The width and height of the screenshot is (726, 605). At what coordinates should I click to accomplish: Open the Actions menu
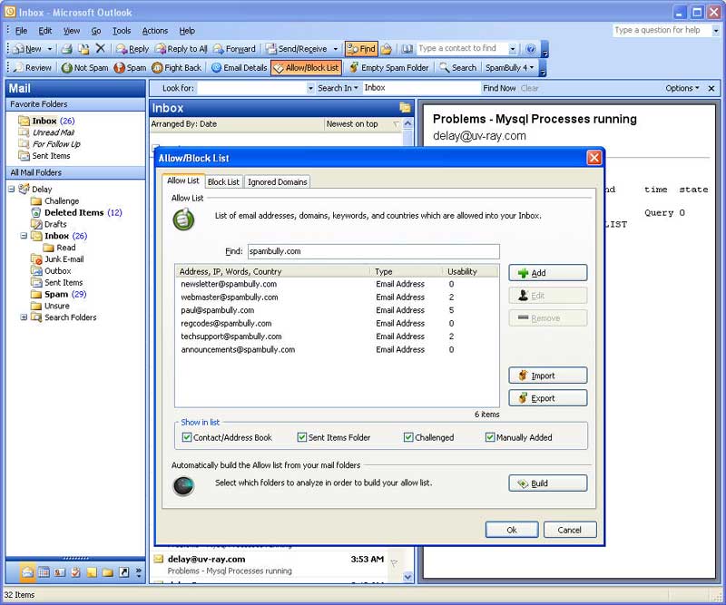pos(154,31)
